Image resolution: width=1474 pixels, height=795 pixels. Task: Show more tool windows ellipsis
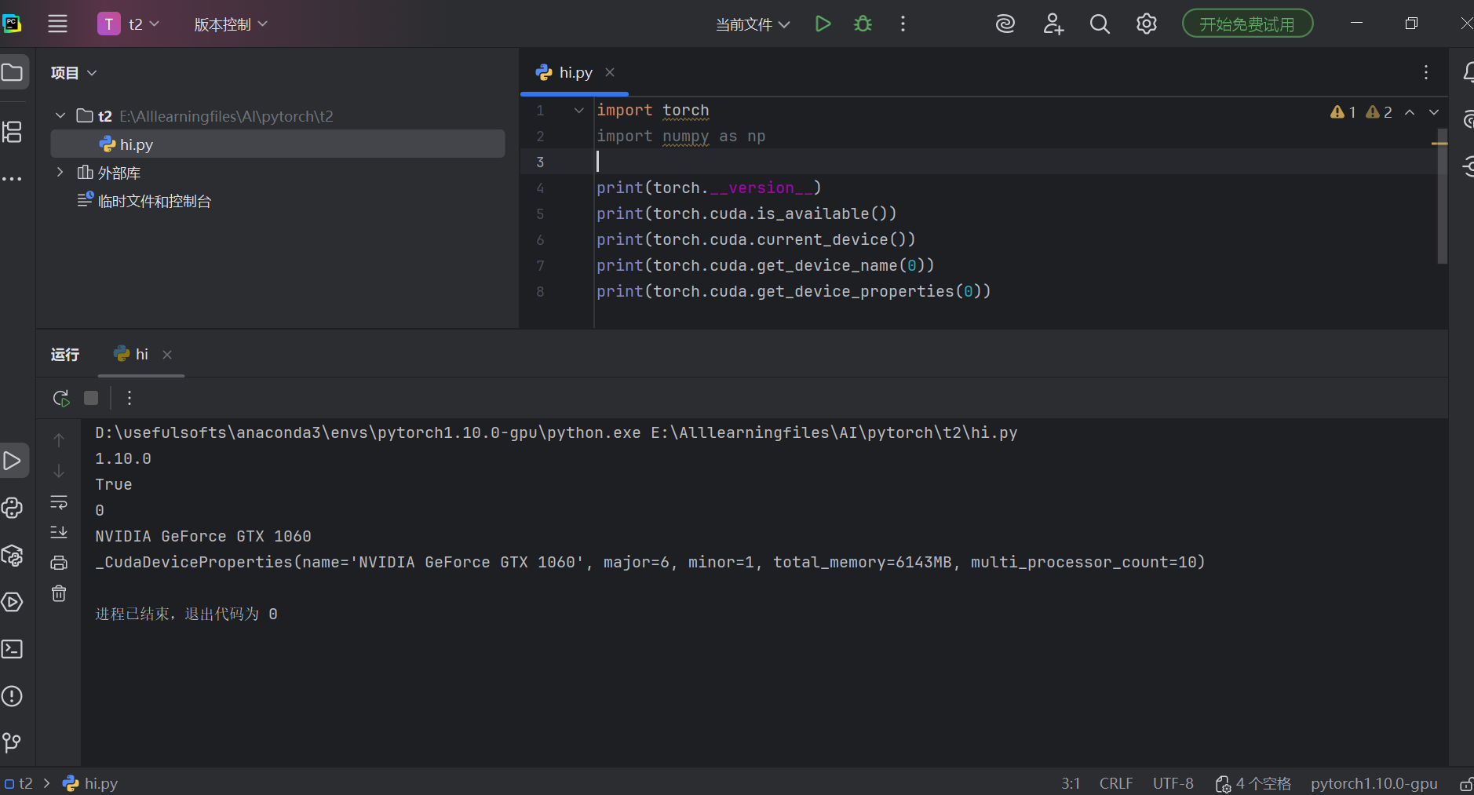(12, 179)
